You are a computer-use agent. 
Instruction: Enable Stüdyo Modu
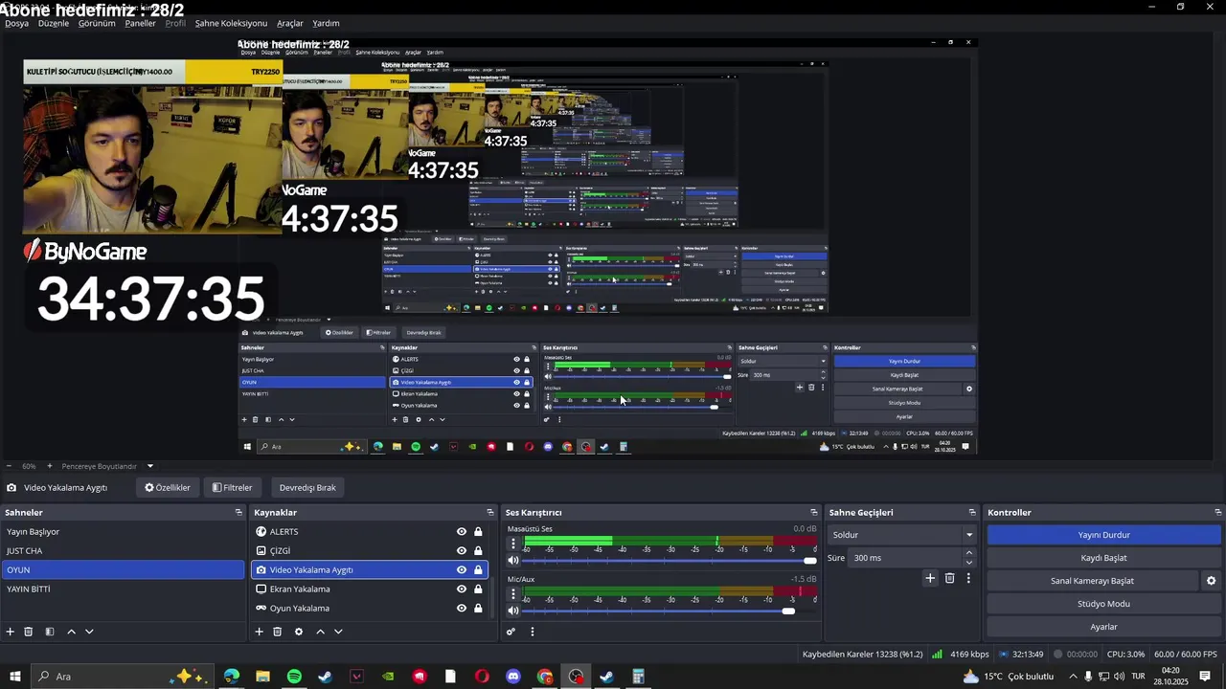[x=1104, y=604]
